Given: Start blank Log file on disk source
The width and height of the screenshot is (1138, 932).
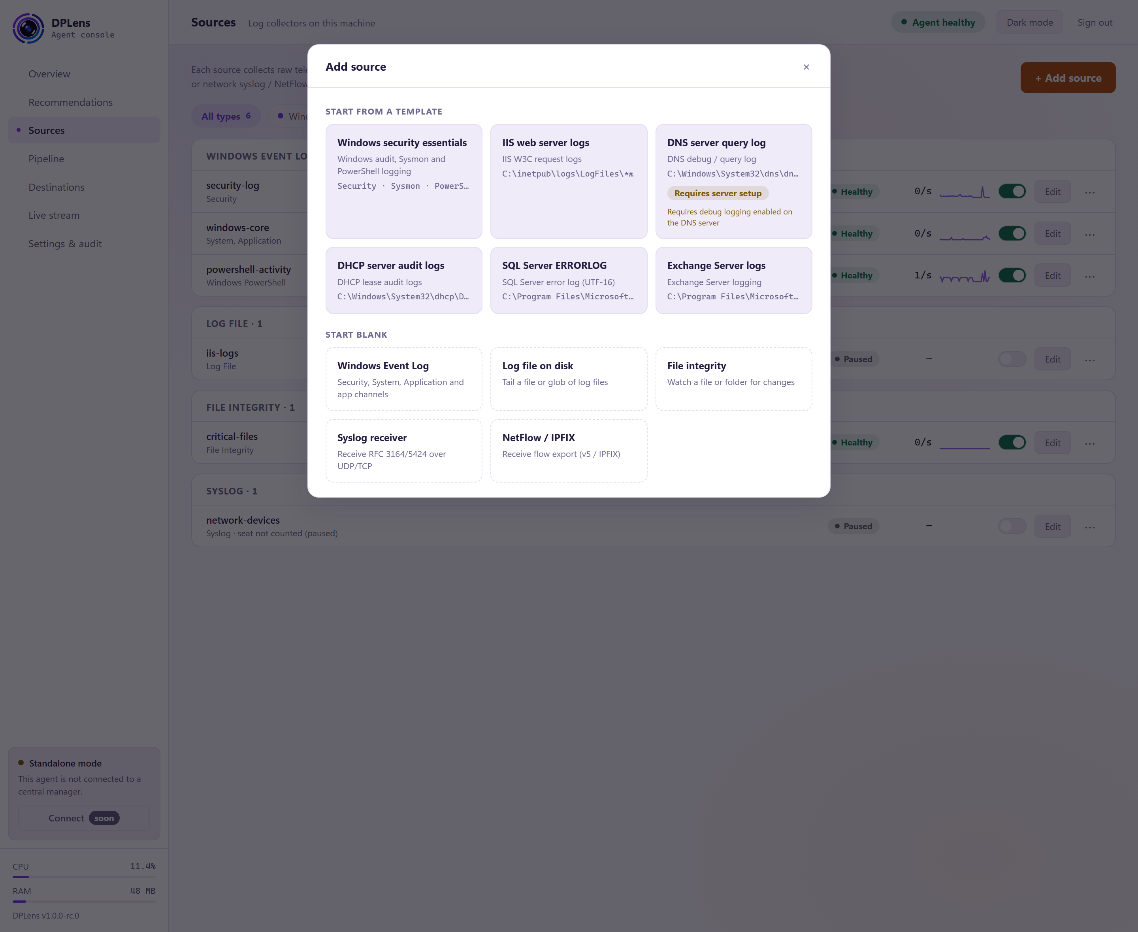Looking at the screenshot, I should click(569, 379).
